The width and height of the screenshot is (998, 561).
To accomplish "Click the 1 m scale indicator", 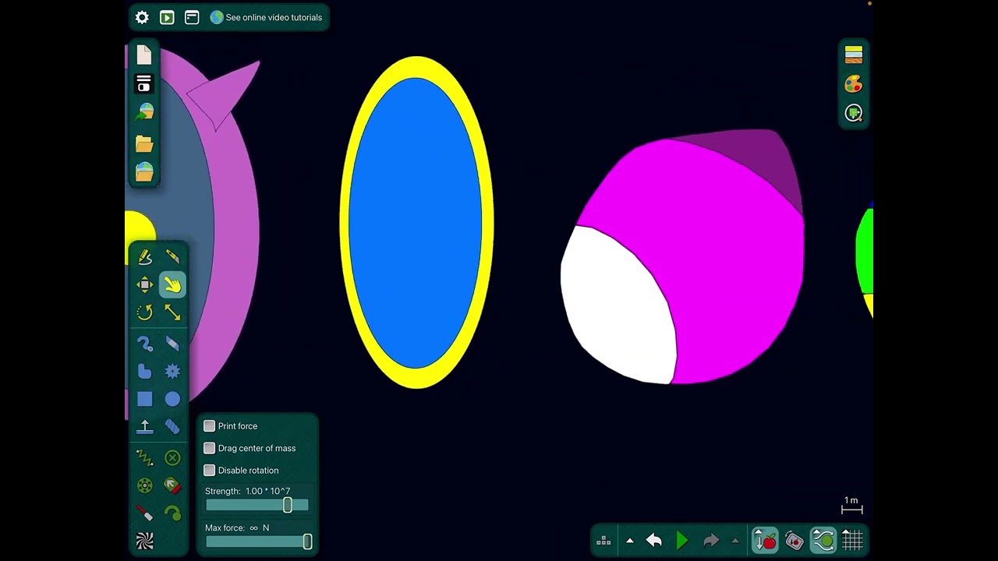I will 851,506.
